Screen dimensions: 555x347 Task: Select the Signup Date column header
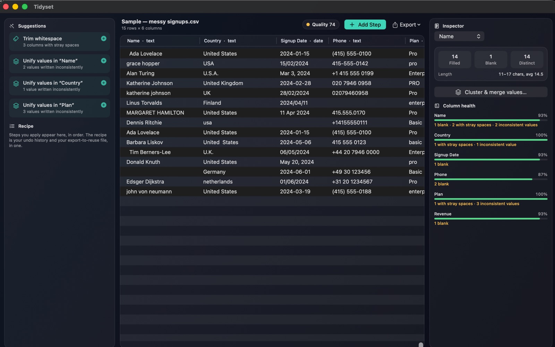click(x=302, y=41)
